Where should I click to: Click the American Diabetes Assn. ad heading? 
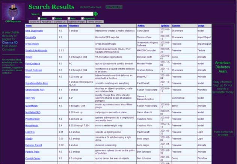tap(223, 67)
